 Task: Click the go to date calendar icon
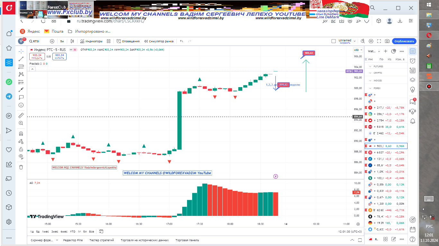(x=101, y=231)
